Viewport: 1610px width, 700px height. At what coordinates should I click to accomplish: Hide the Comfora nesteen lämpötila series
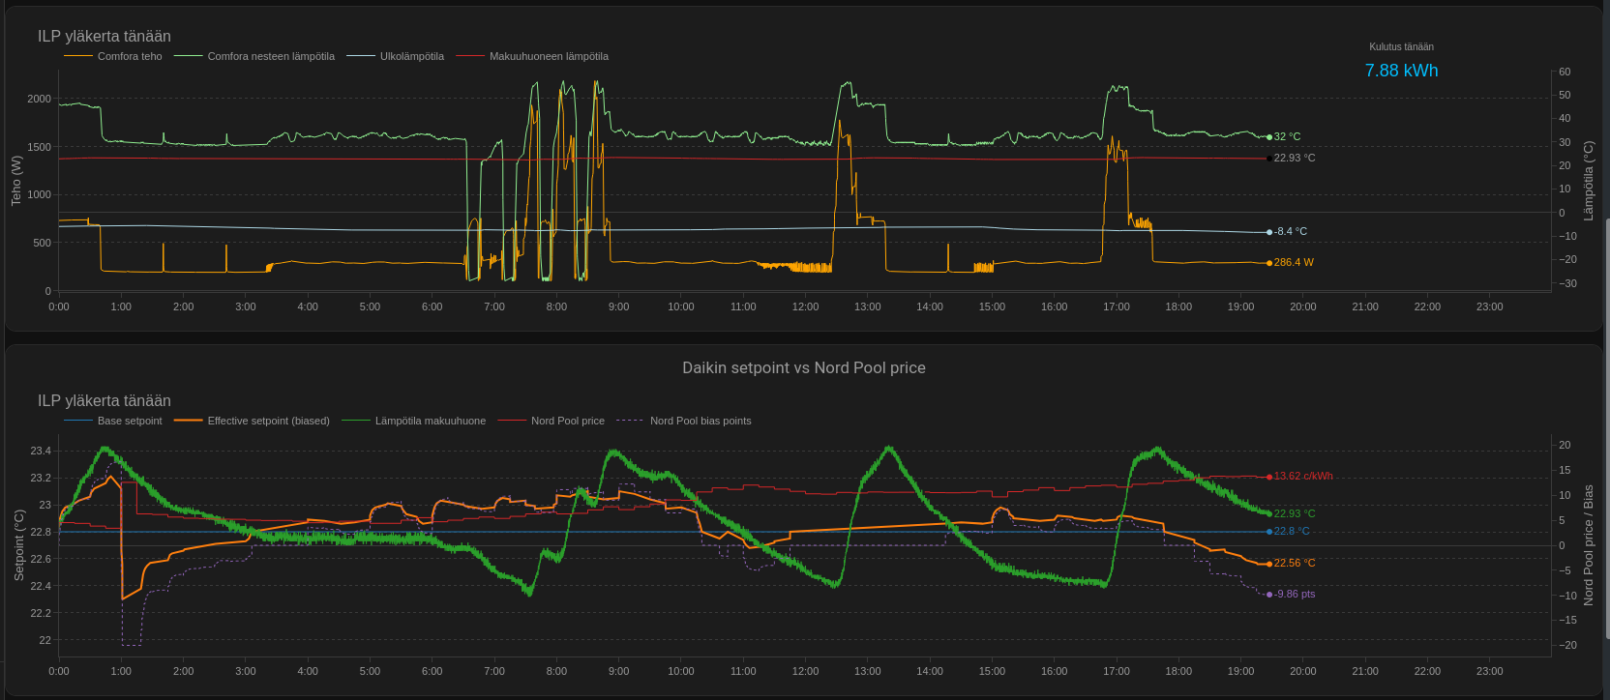point(270,56)
